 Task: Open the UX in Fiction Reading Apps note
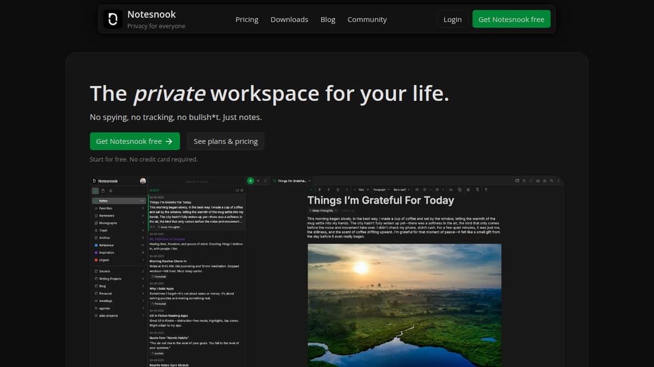click(x=196, y=320)
